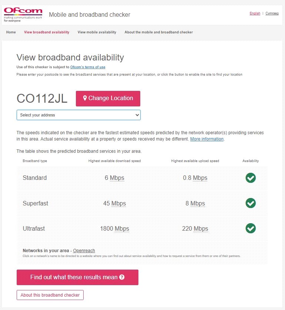Click the Ofcom logo
The image size is (285, 310).
(x=23, y=14)
